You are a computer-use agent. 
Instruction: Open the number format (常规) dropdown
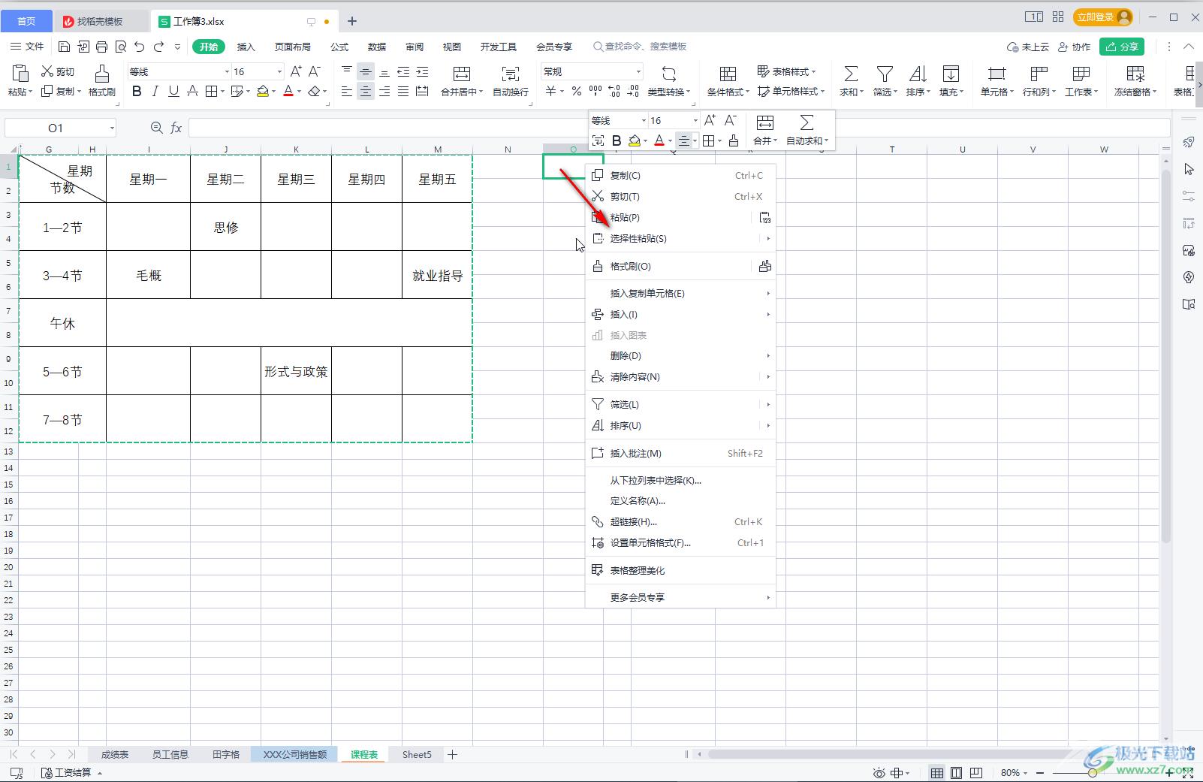pyautogui.click(x=638, y=72)
